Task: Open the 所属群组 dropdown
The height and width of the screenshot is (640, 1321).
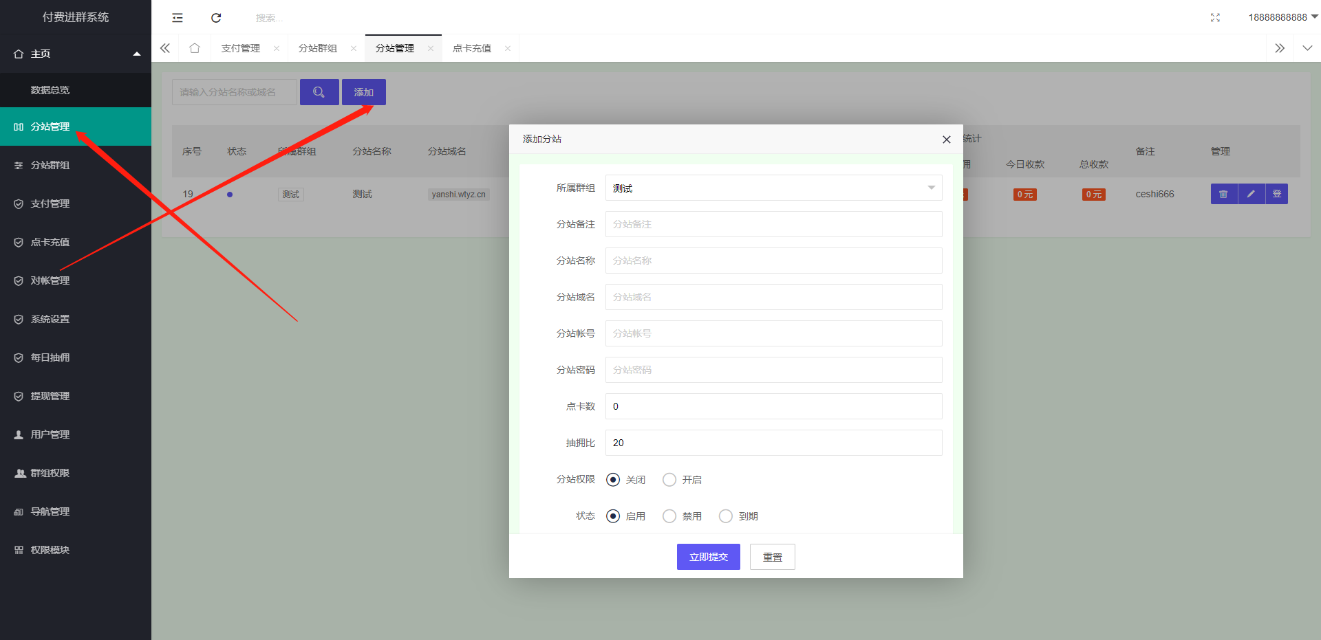Action: coord(773,188)
